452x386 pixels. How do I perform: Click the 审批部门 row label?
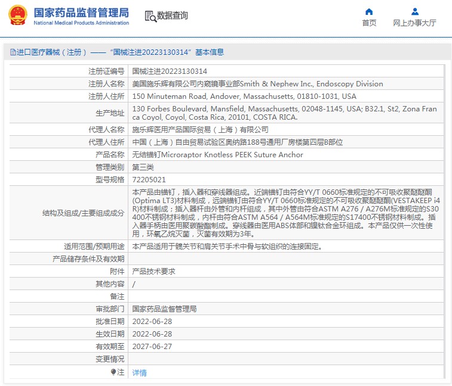click(x=110, y=309)
